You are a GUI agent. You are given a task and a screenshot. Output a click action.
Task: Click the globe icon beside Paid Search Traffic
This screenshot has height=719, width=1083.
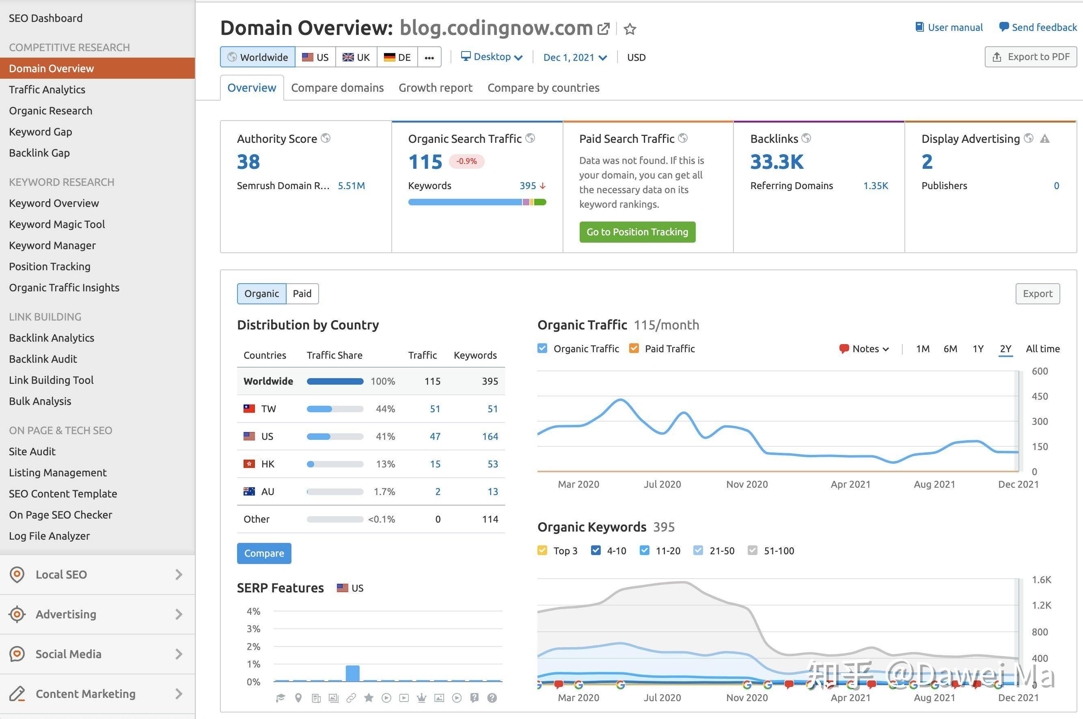click(683, 138)
